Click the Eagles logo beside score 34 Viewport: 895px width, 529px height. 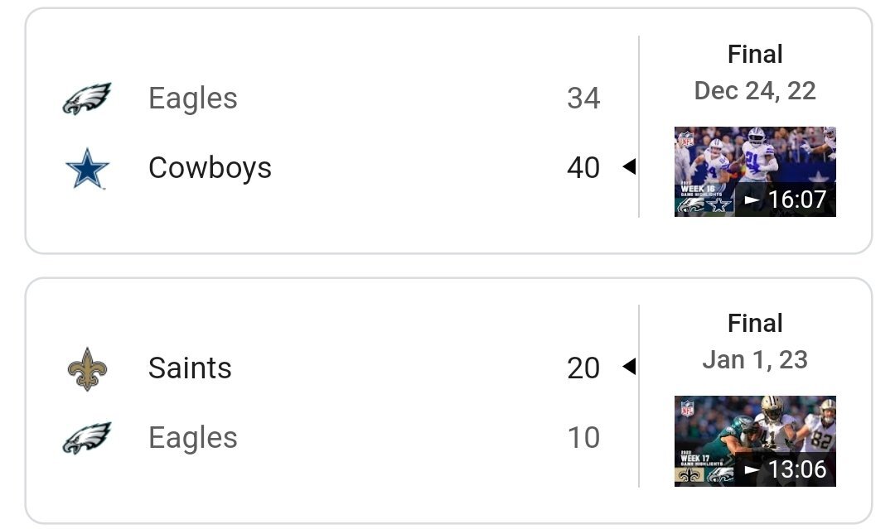[87, 99]
